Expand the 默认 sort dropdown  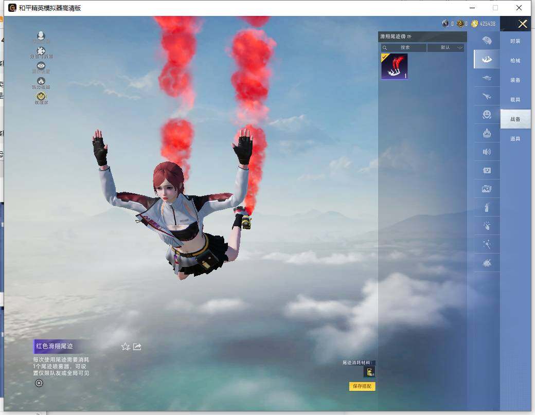445,47
